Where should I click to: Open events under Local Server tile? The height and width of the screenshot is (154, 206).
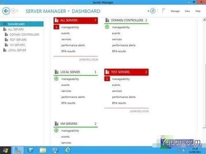click(66, 85)
